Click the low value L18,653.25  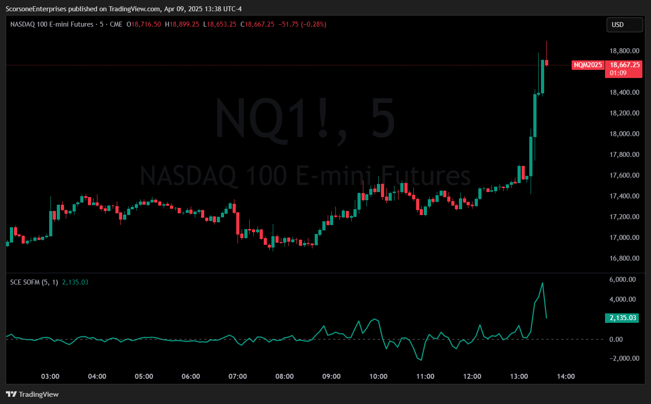[x=220, y=24]
